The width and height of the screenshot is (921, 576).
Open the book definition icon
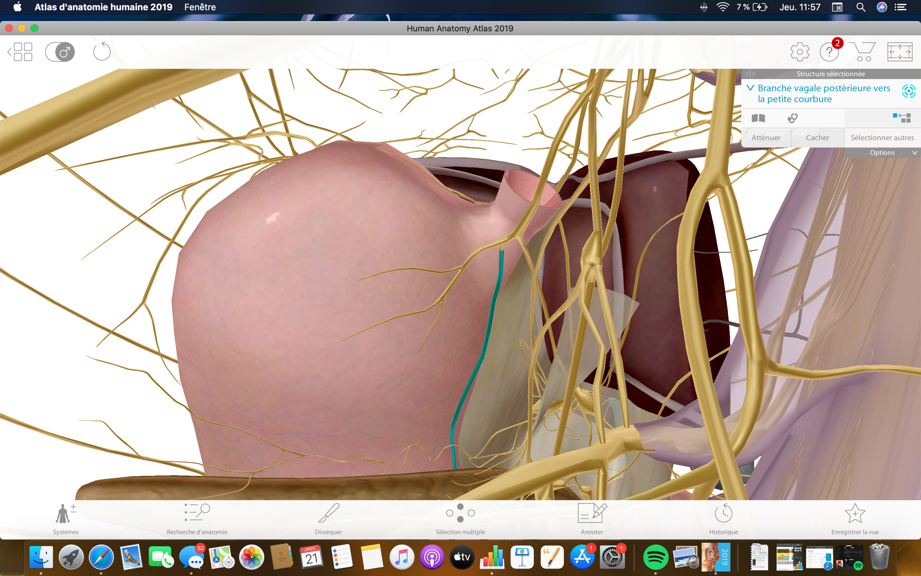pos(758,118)
